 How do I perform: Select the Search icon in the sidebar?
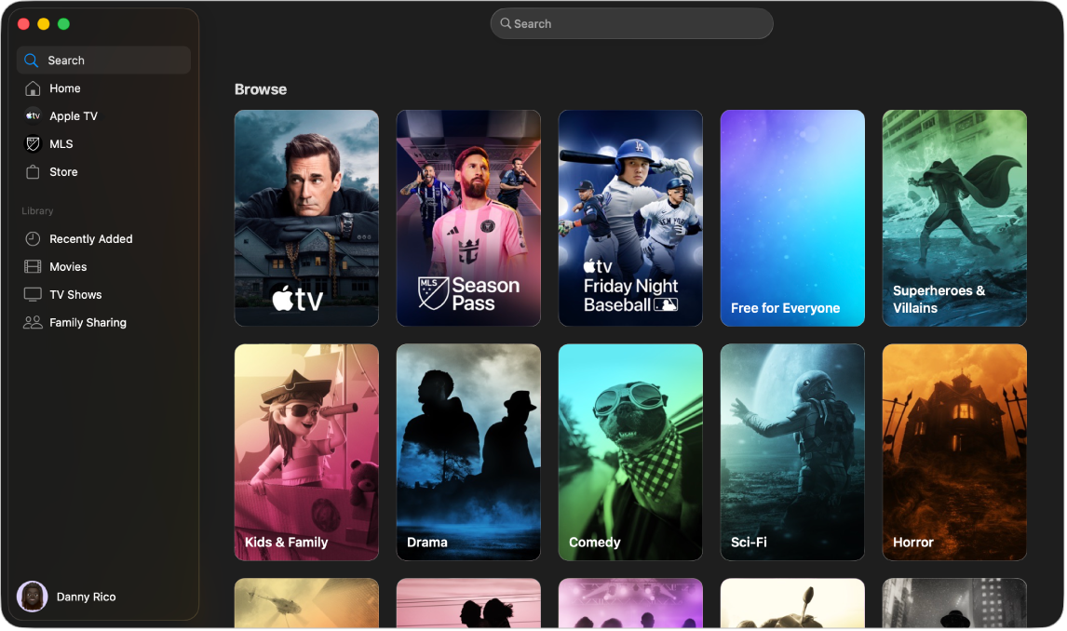[31, 60]
